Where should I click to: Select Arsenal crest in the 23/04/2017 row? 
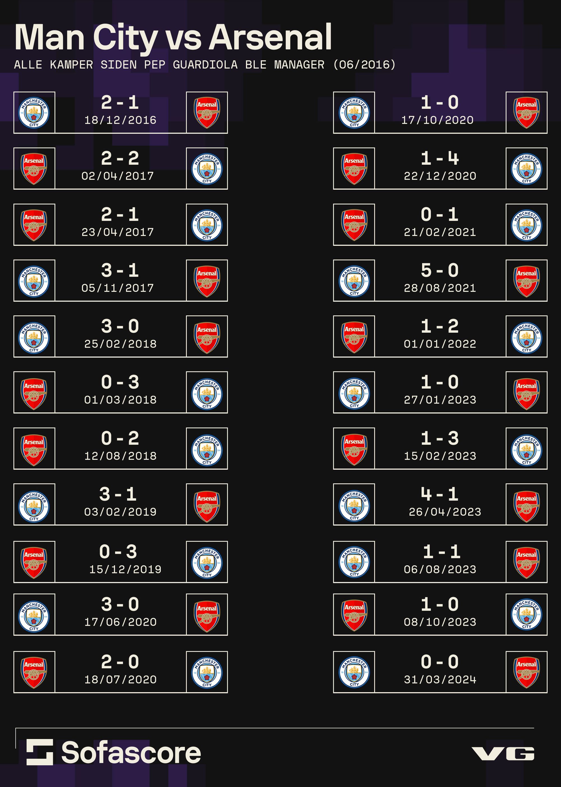34,225
